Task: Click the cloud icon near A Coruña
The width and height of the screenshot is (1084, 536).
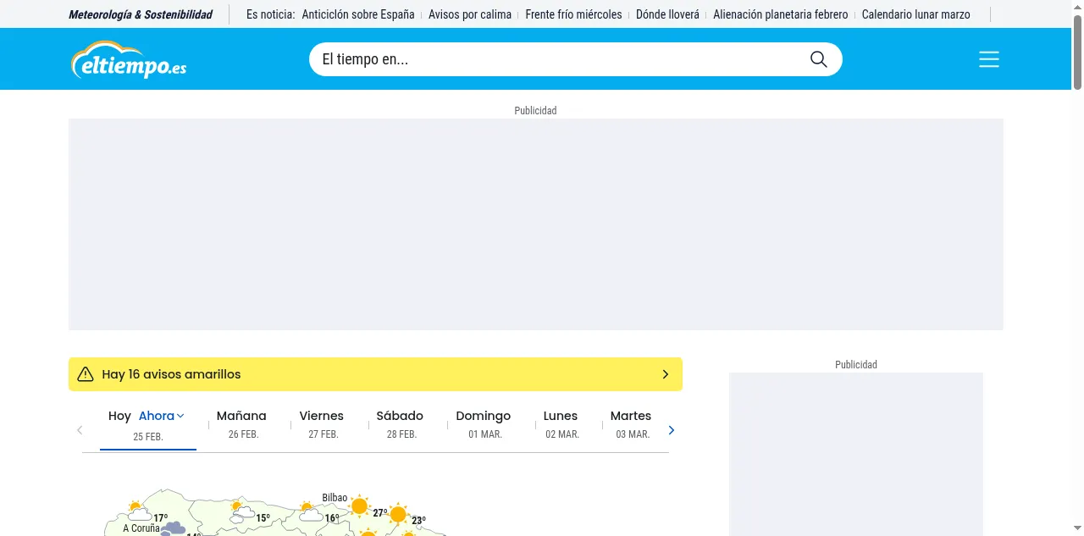Action: point(173,529)
